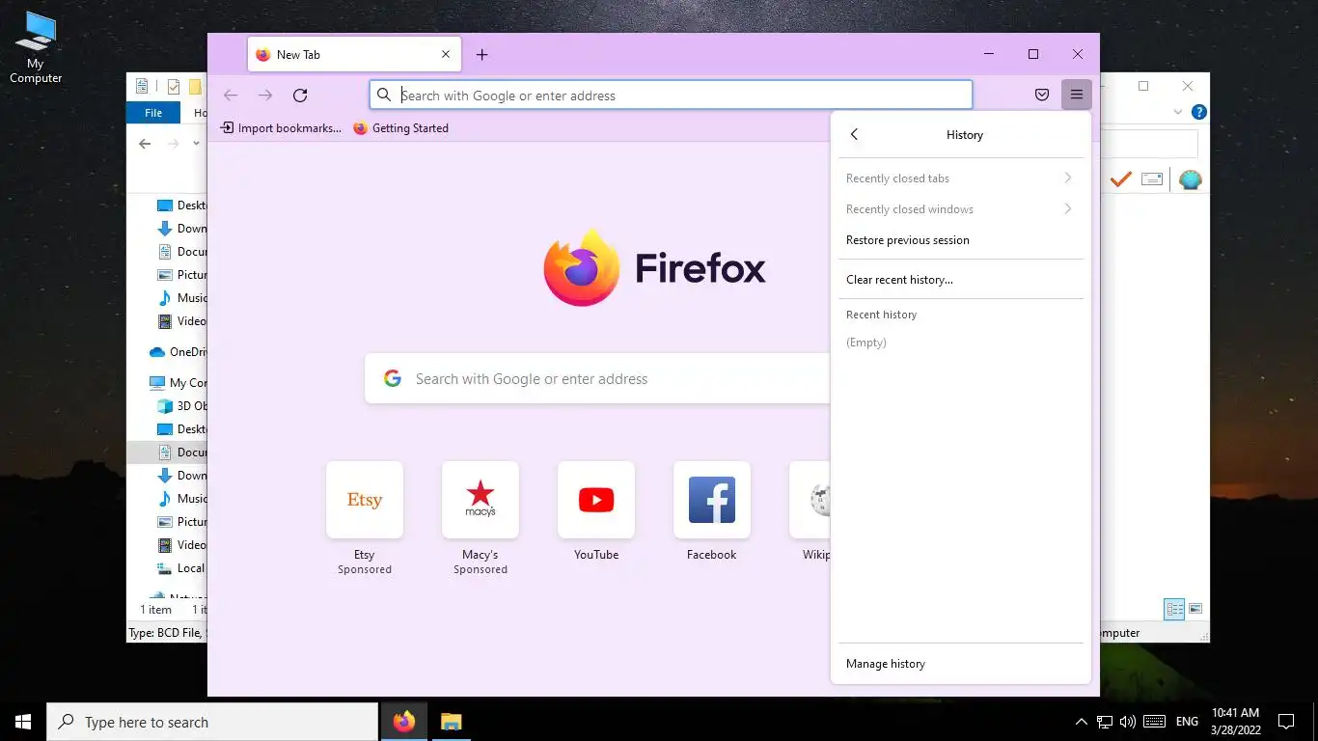Open the Firefox application menu hamburger icon

click(x=1076, y=95)
